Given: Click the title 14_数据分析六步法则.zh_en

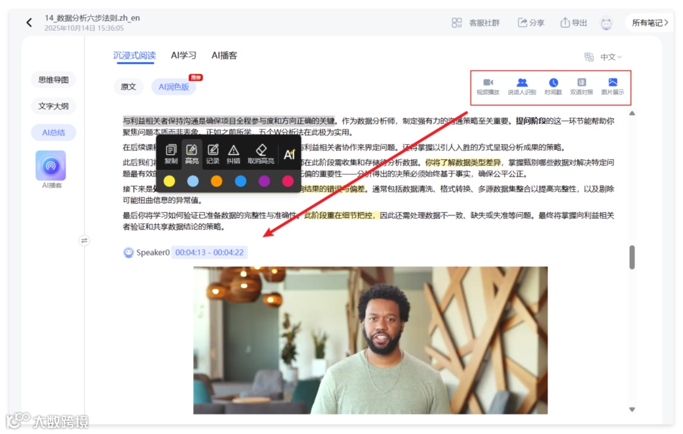Looking at the screenshot, I should pyautogui.click(x=92, y=18).
